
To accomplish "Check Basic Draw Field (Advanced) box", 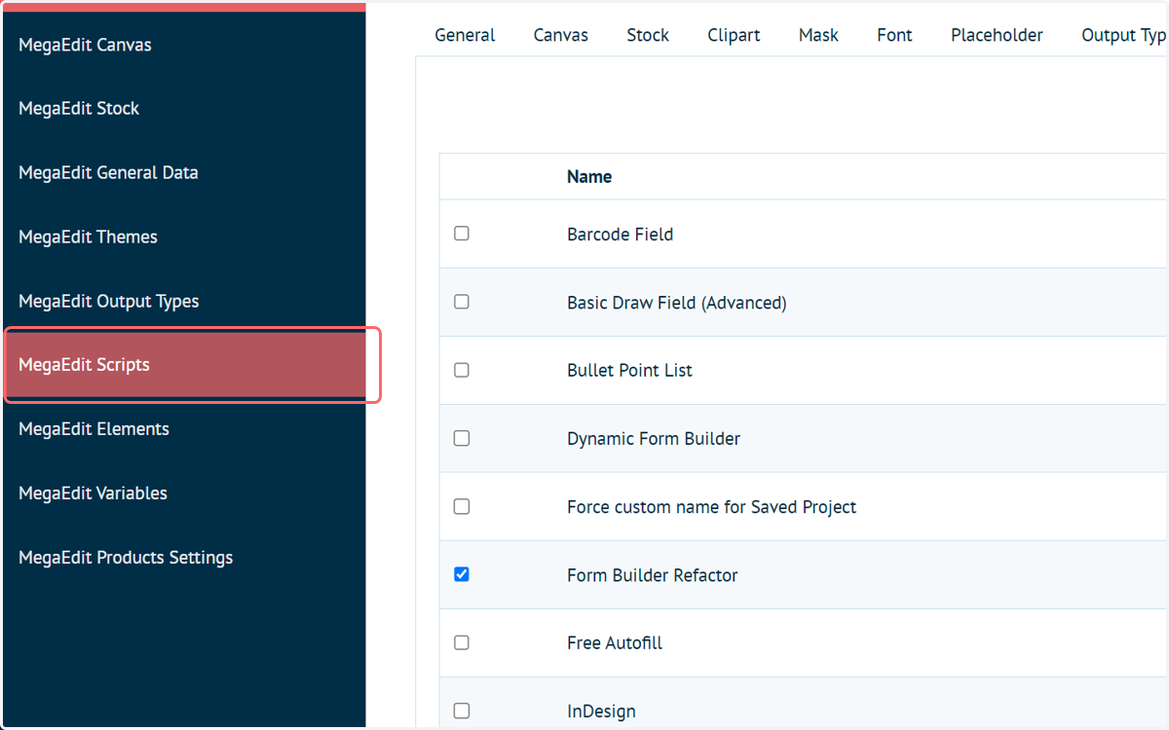I will coord(462,302).
